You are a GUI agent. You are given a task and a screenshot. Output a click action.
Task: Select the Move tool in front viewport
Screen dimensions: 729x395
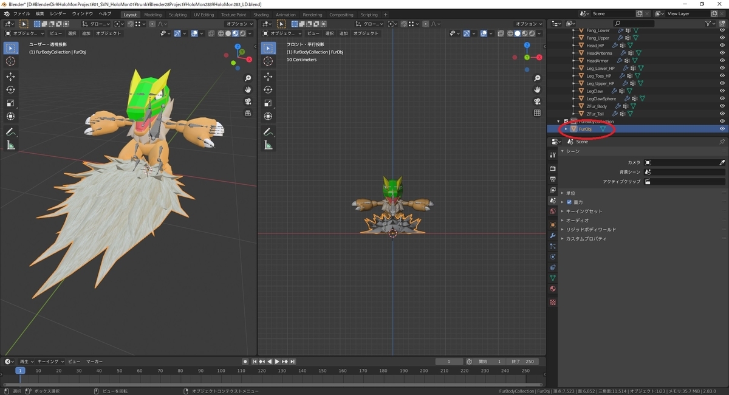pyautogui.click(x=267, y=76)
